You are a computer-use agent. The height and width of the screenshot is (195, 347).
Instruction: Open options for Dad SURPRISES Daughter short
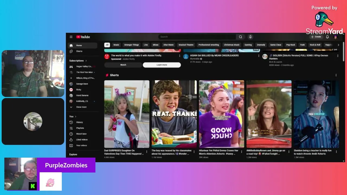147,152
